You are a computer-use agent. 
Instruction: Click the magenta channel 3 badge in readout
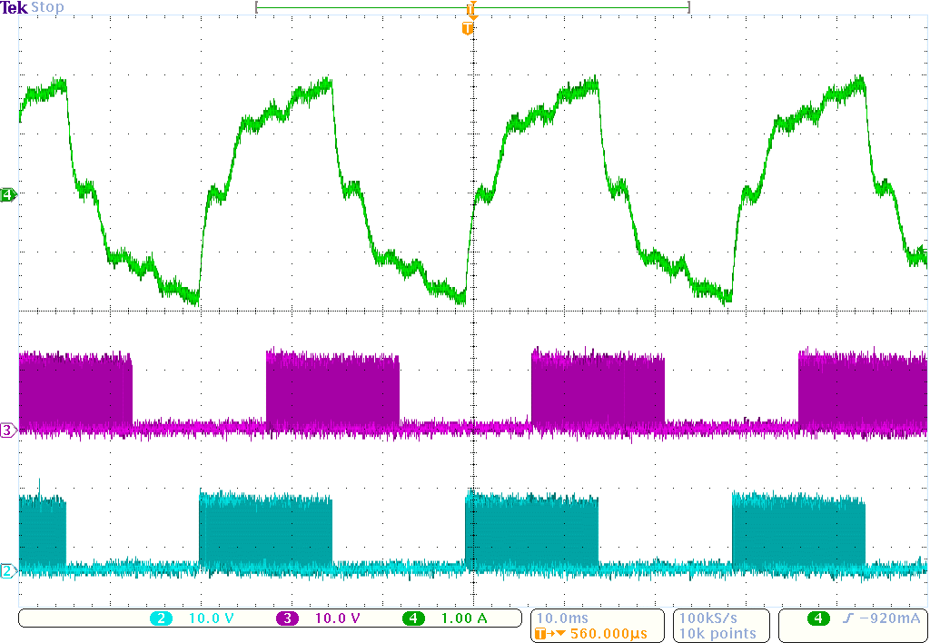(x=287, y=618)
